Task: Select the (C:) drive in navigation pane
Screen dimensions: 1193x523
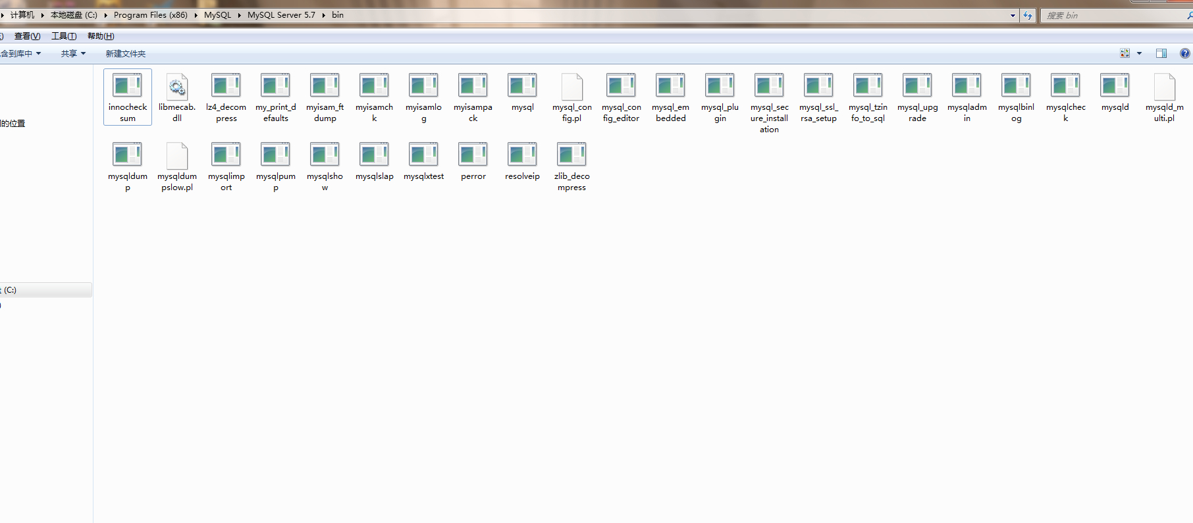Action: pos(46,290)
